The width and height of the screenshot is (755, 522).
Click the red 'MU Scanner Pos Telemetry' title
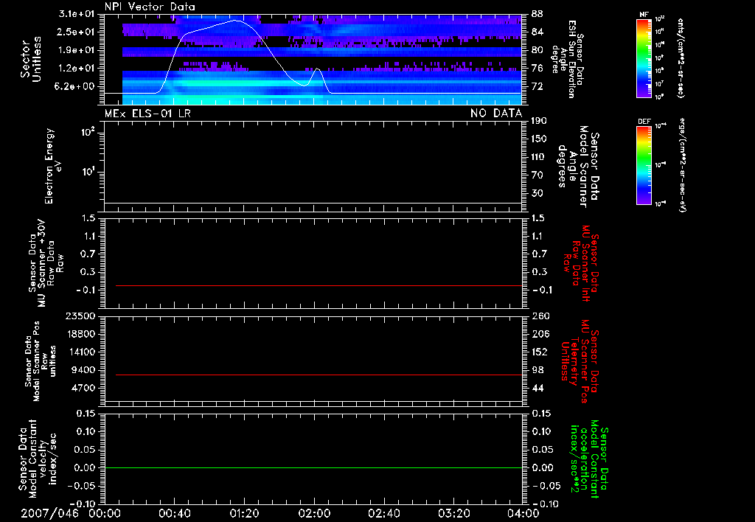580,361
